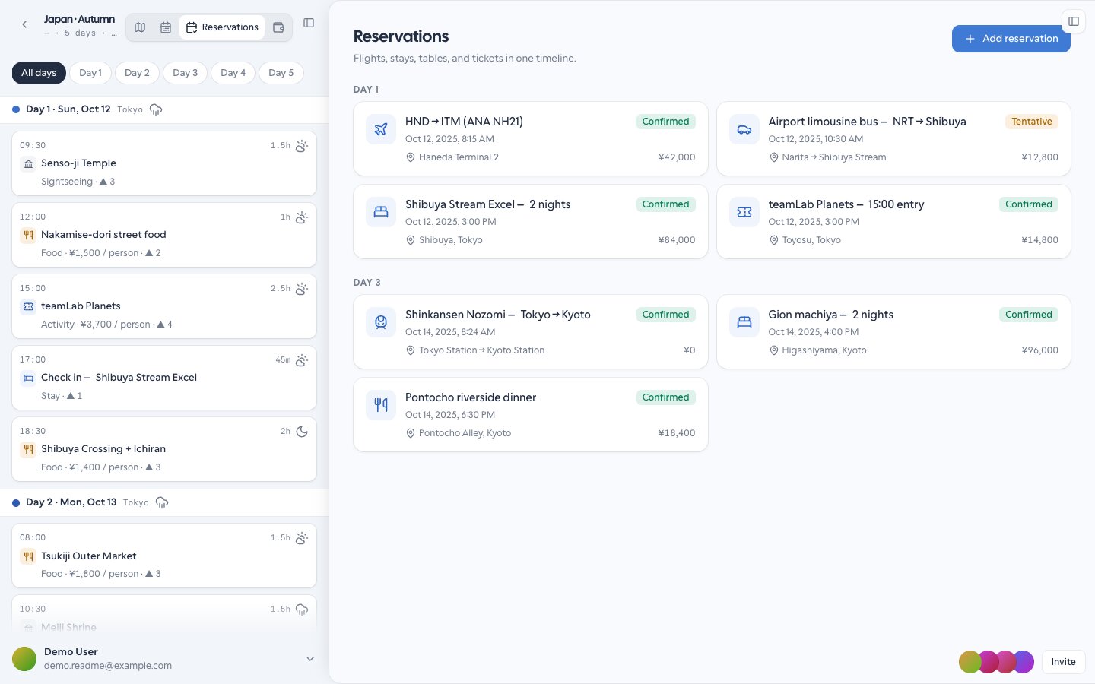1095x684 pixels.
Task: Open the Nakamise-dori street food card
Action: coord(164,235)
